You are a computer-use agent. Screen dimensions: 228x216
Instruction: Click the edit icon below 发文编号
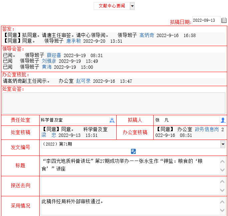tap(133, 151)
